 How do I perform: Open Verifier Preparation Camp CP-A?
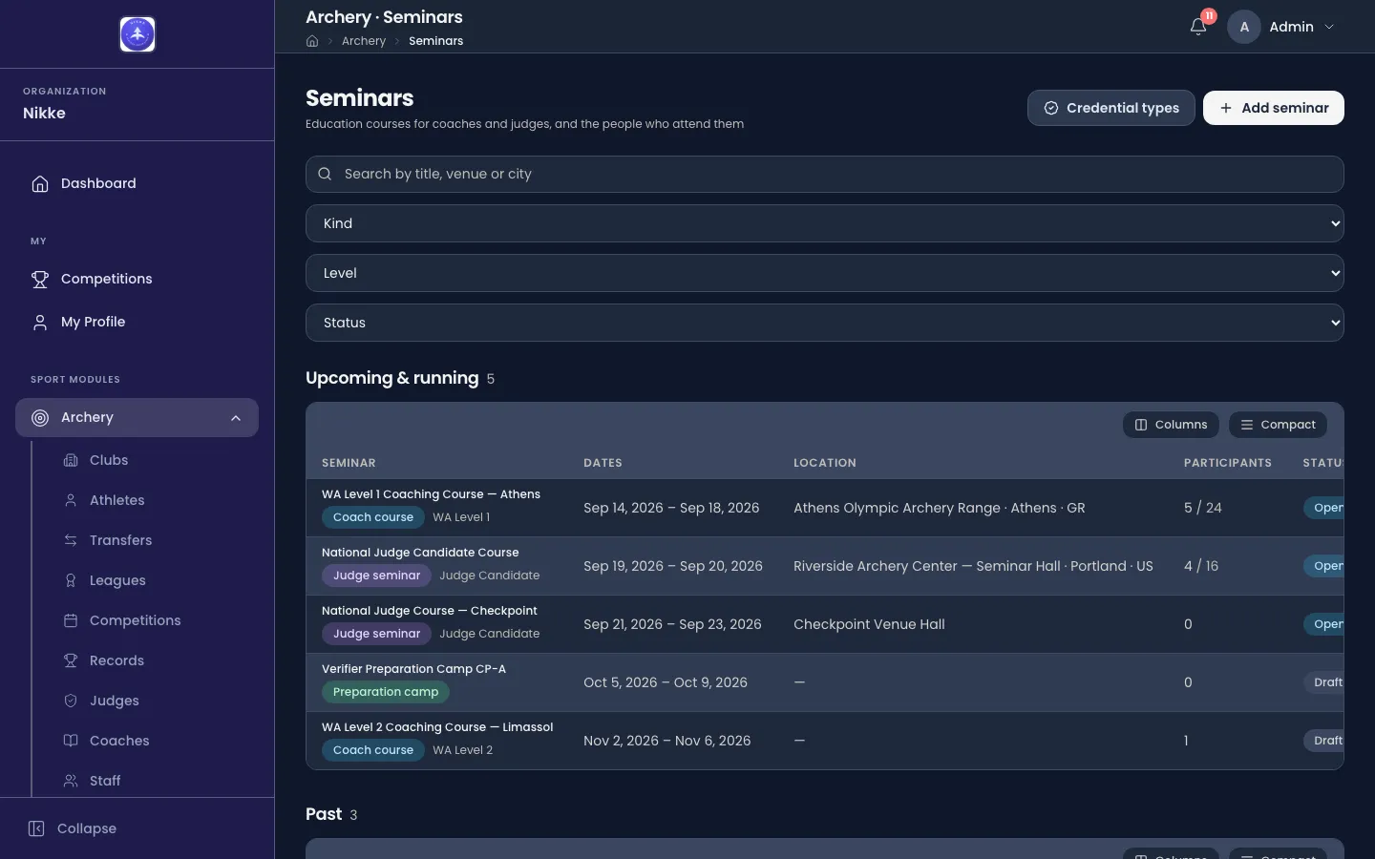point(413,669)
